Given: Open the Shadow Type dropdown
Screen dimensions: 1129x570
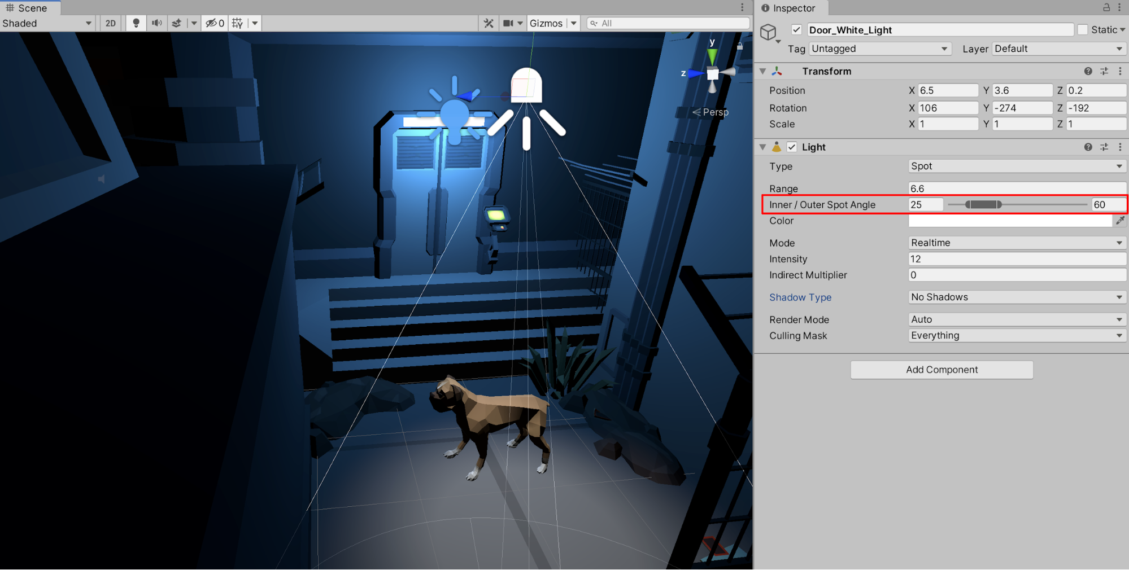Looking at the screenshot, I should 1016,297.
